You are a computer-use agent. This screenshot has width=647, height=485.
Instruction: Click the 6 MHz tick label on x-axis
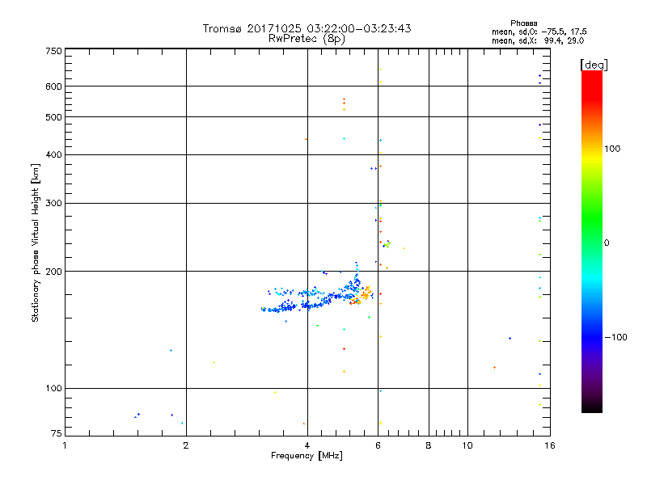coord(378,445)
